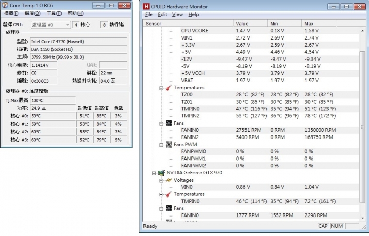The width and height of the screenshot is (369, 236).
Task: Click the CPUID Hardware Monitor red H icon
Action: [x=146, y=6]
